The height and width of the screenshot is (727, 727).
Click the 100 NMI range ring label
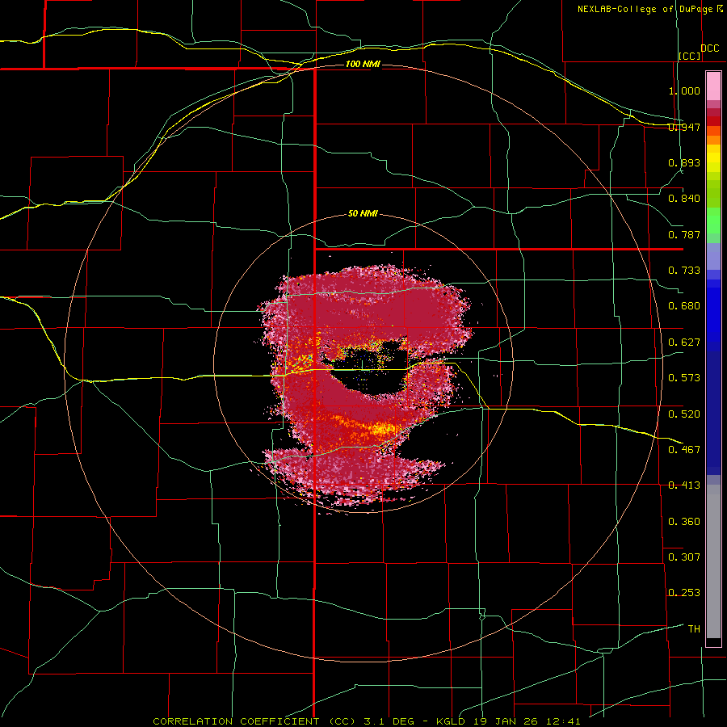click(363, 64)
